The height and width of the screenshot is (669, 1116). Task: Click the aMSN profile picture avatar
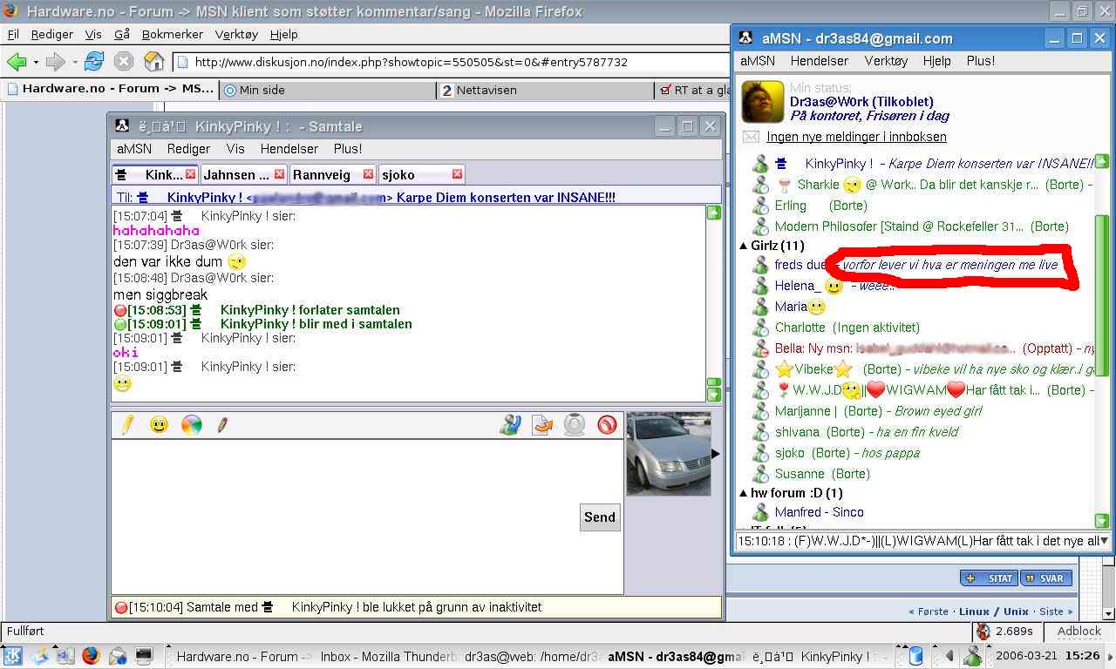tap(762, 102)
